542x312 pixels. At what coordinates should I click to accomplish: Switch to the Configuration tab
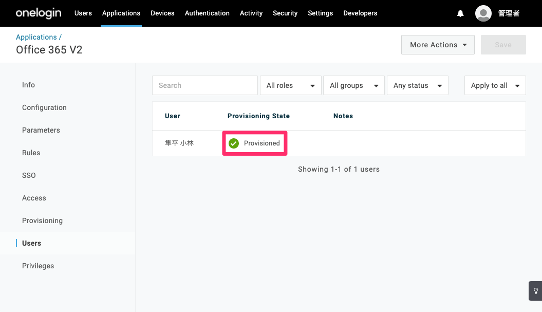pyautogui.click(x=44, y=107)
